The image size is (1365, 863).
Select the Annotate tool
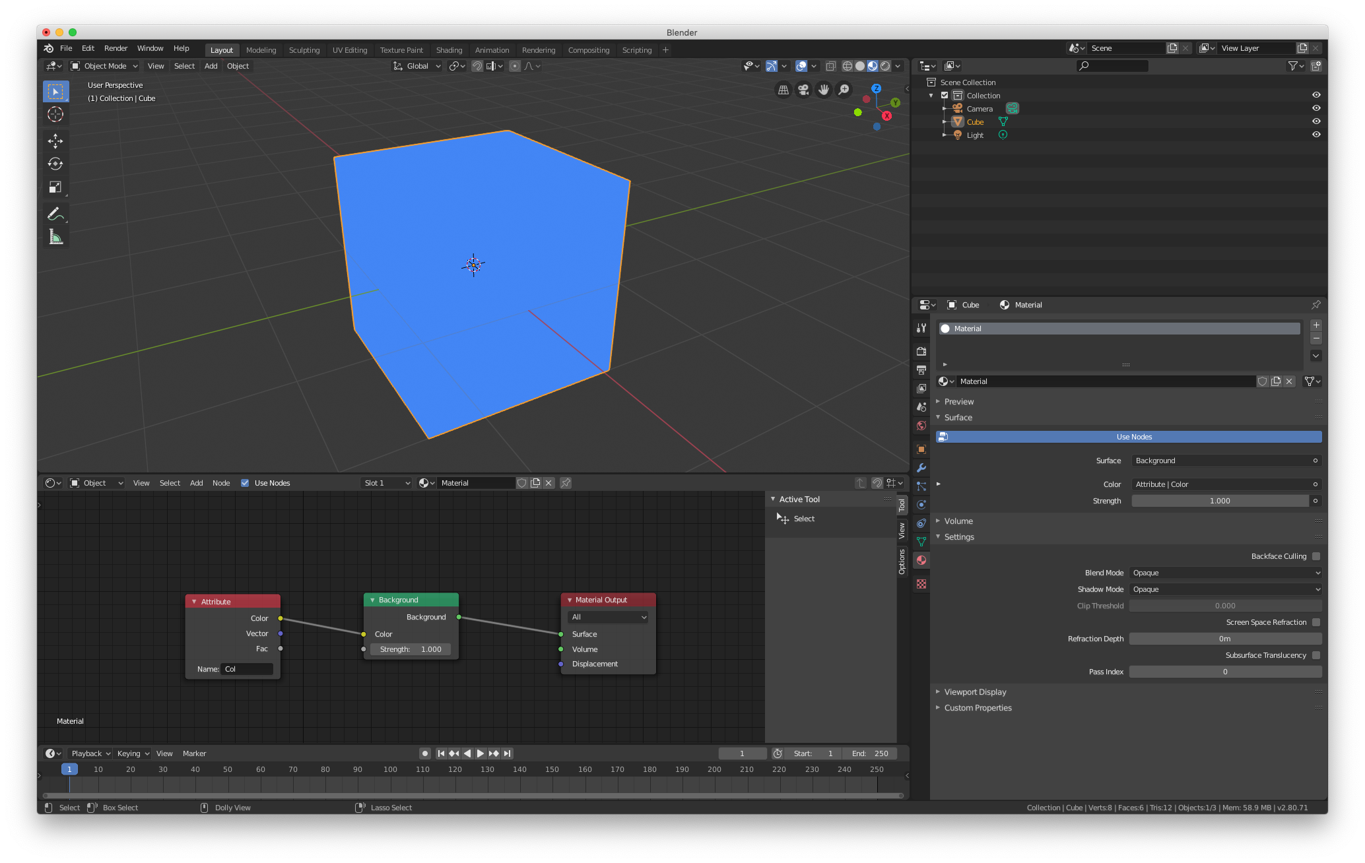point(55,213)
